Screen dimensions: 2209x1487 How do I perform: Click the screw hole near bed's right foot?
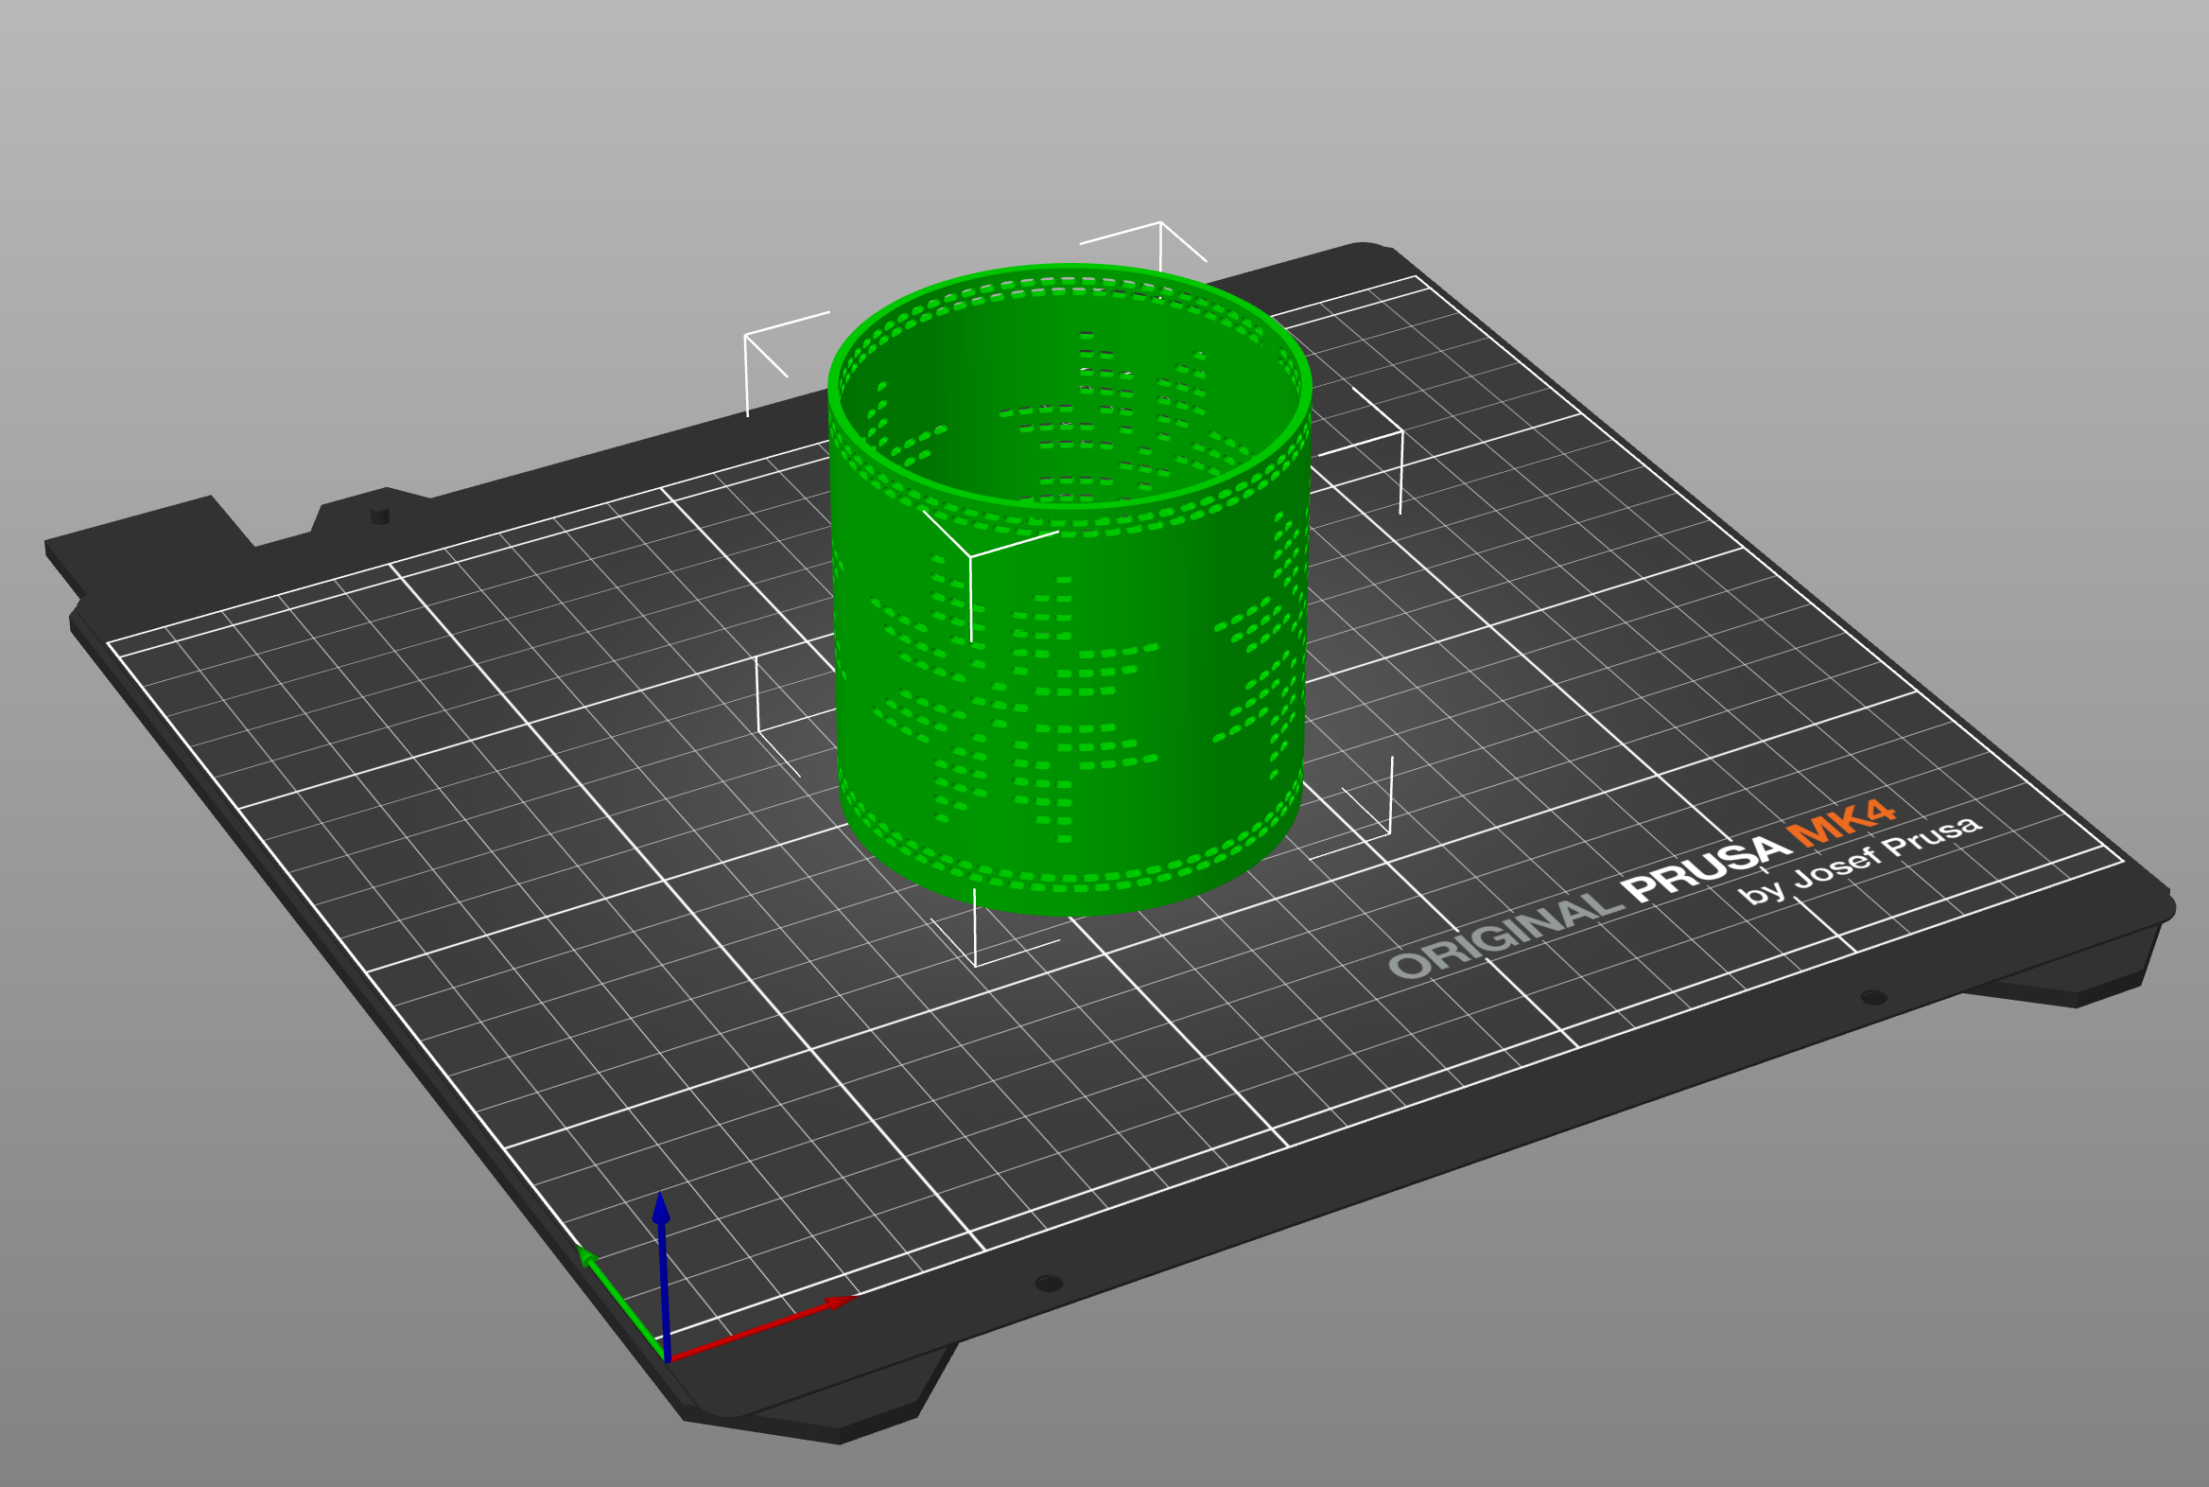pos(1873,997)
